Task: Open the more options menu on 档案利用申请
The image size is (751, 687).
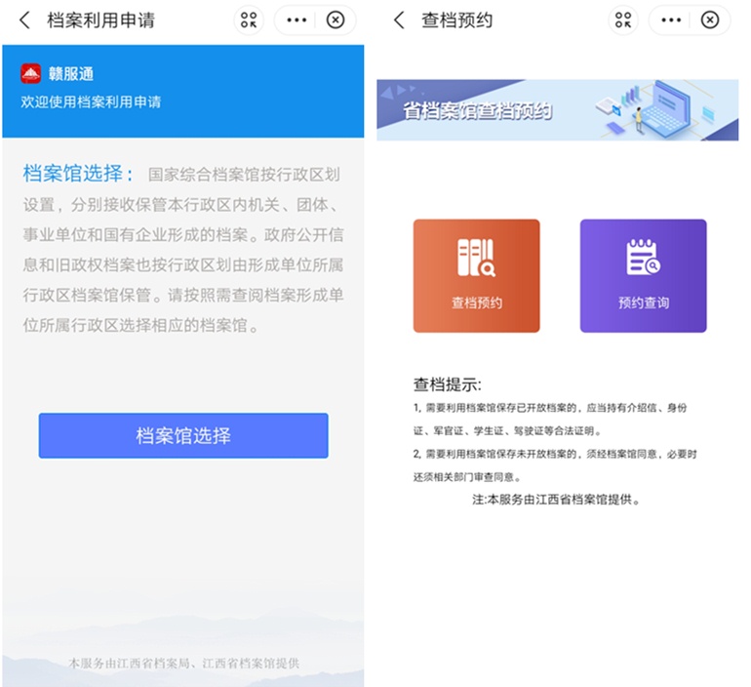Action: pos(296,20)
